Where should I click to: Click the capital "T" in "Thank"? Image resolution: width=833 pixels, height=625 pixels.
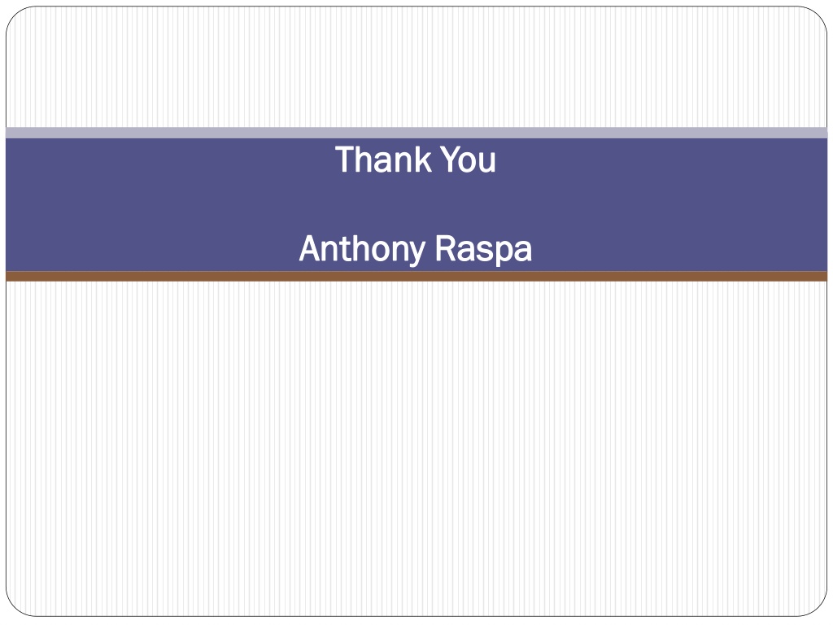(x=344, y=160)
